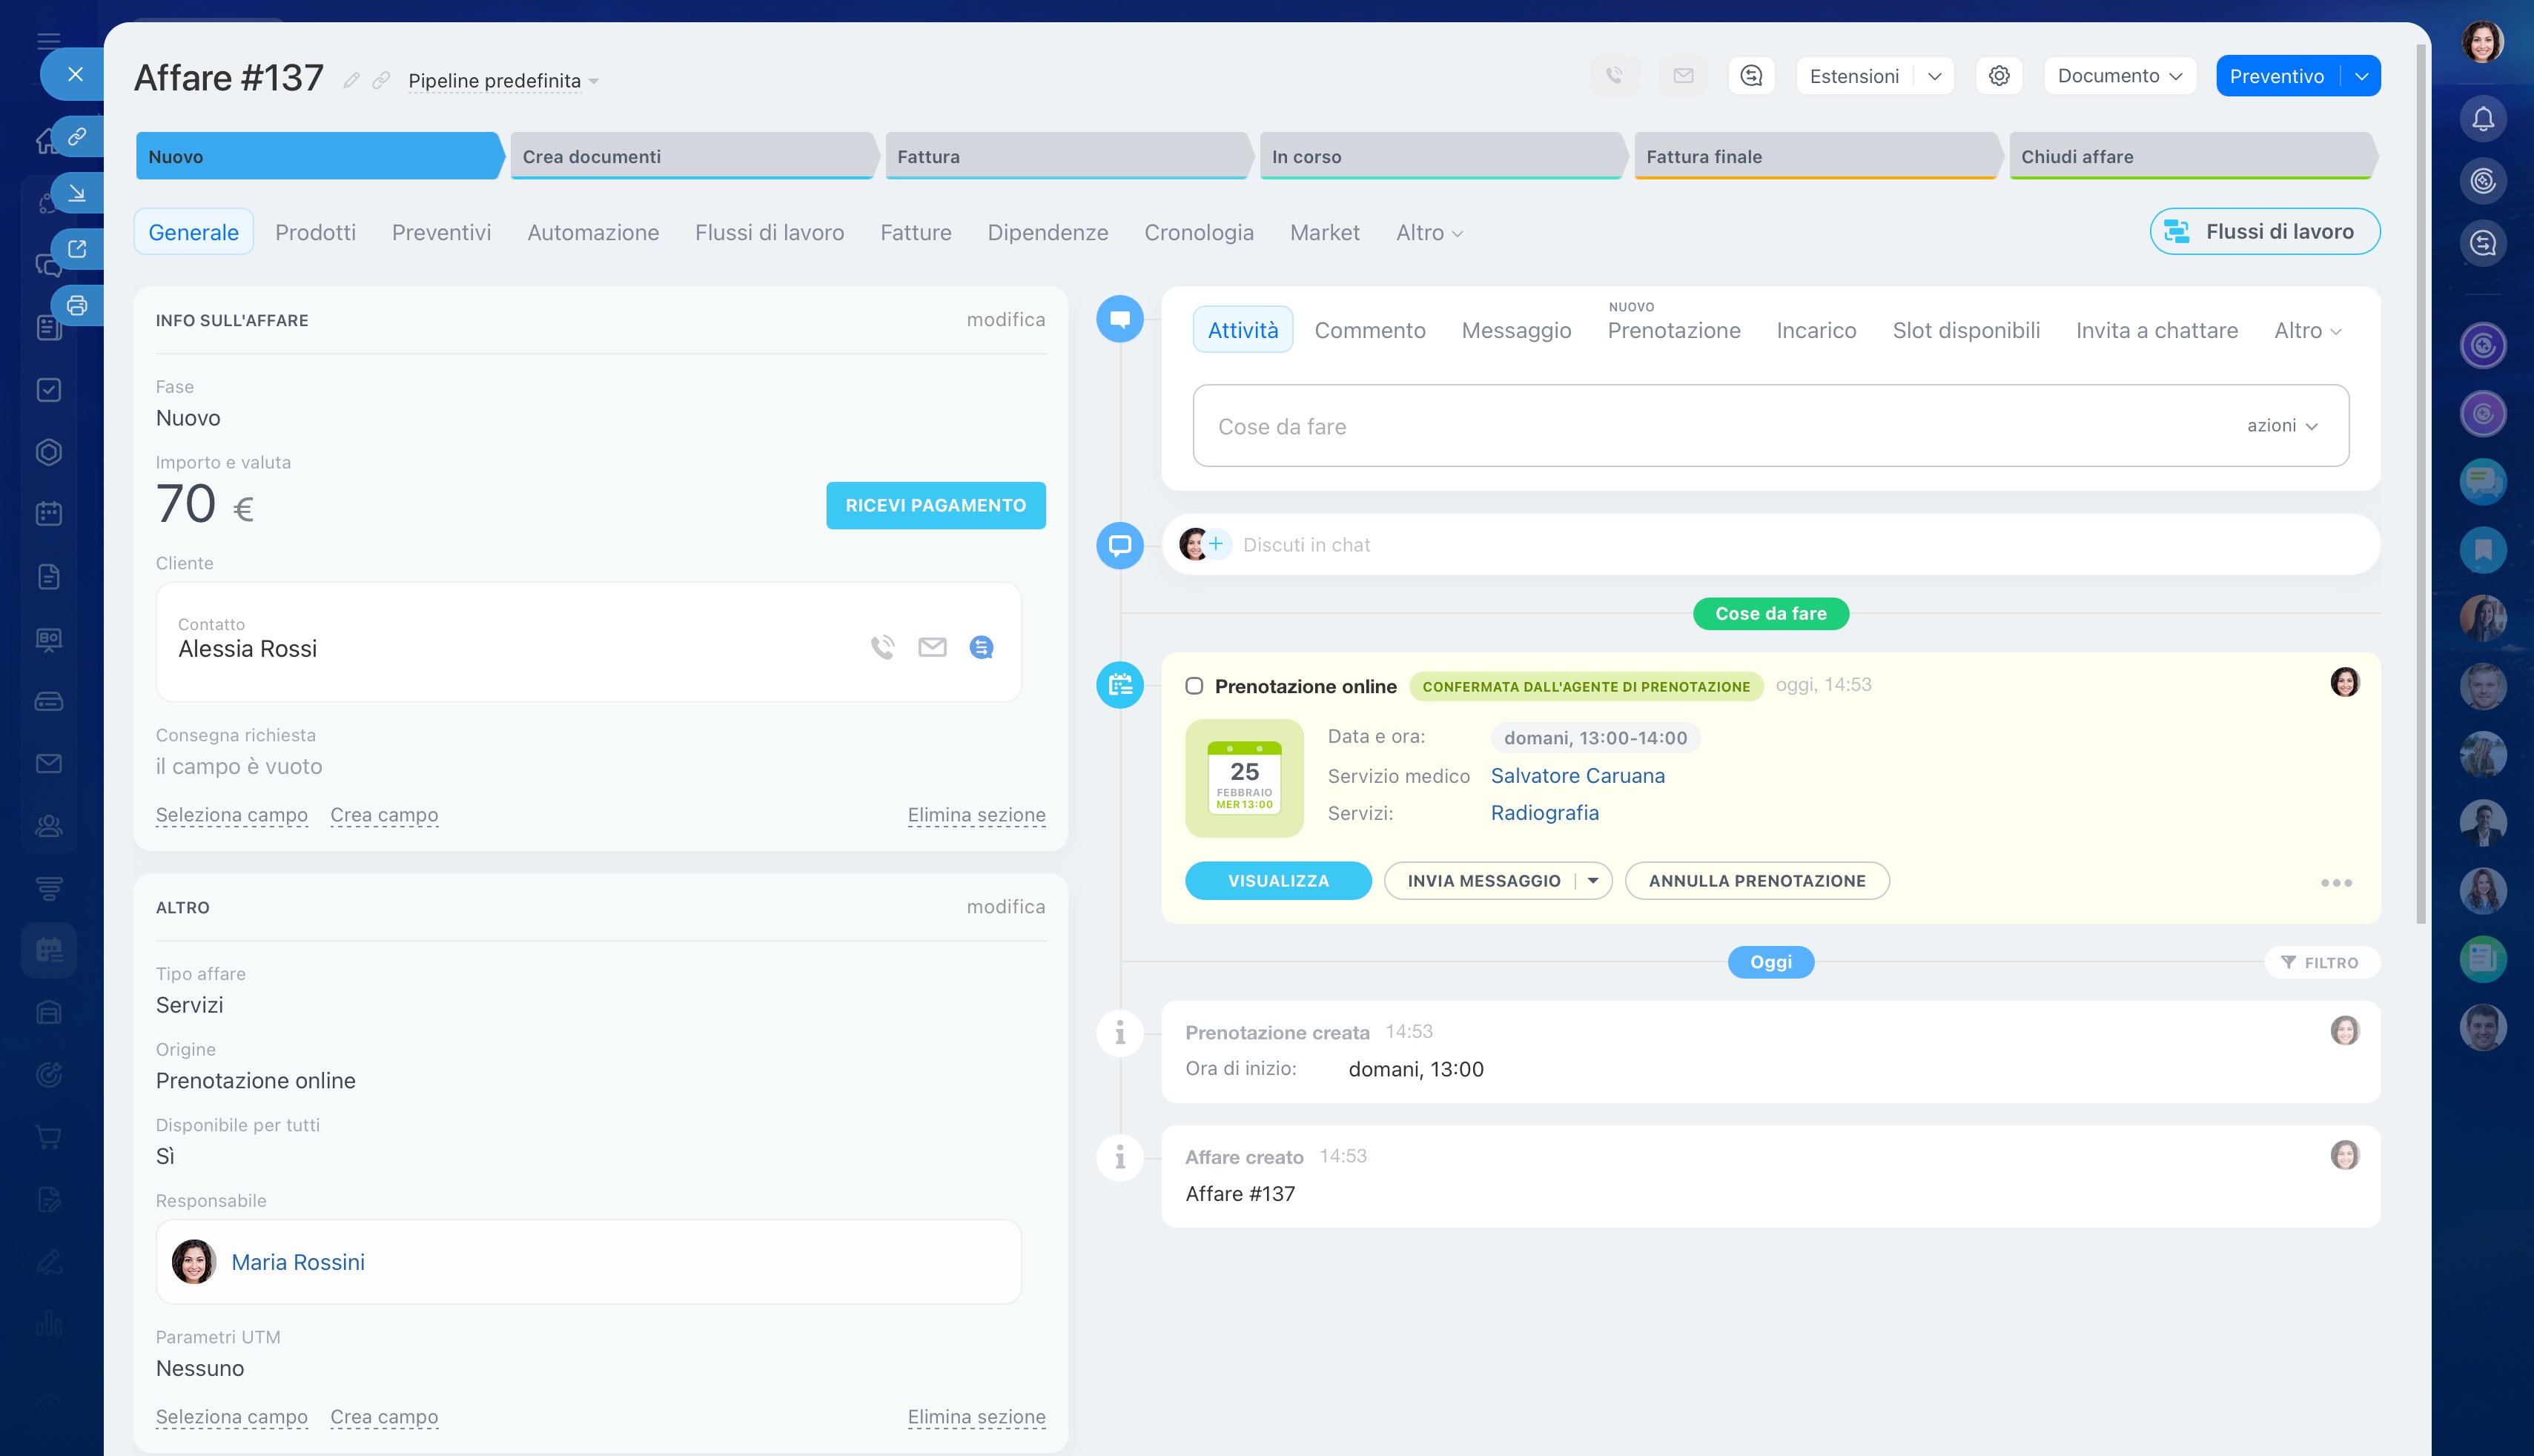Open Salvatore Caruana link
This screenshot has width=2534, height=1456.
[1577, 776]
